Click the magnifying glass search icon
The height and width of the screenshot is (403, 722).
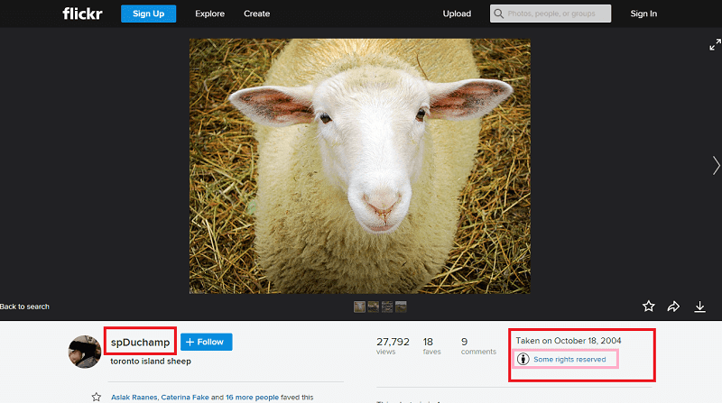499,14
